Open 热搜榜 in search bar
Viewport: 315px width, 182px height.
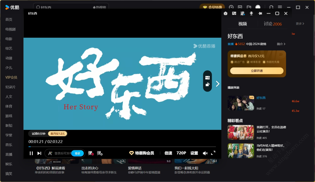point(100,7)
